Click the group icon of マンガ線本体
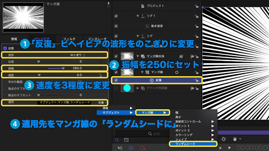 [143, 56]
